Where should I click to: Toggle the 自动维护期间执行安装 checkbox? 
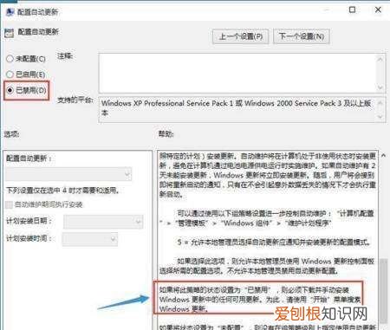[9, 204]
